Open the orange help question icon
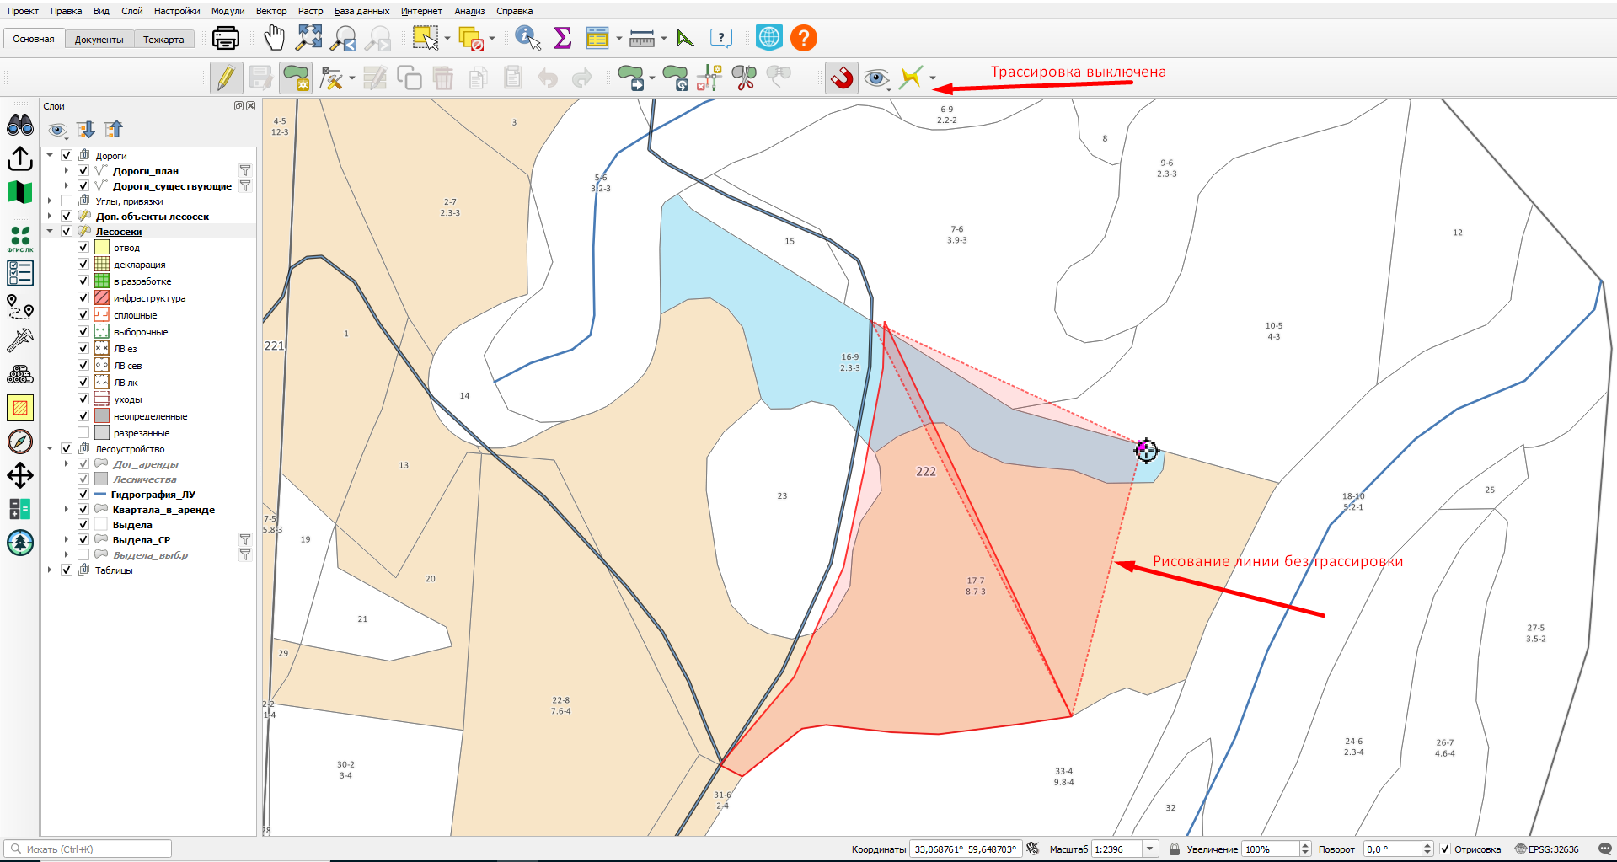 (x=804, y=38)
